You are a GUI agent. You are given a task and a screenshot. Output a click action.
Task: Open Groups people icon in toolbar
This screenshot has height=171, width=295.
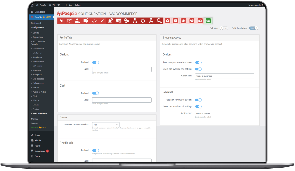pos(192,21)
